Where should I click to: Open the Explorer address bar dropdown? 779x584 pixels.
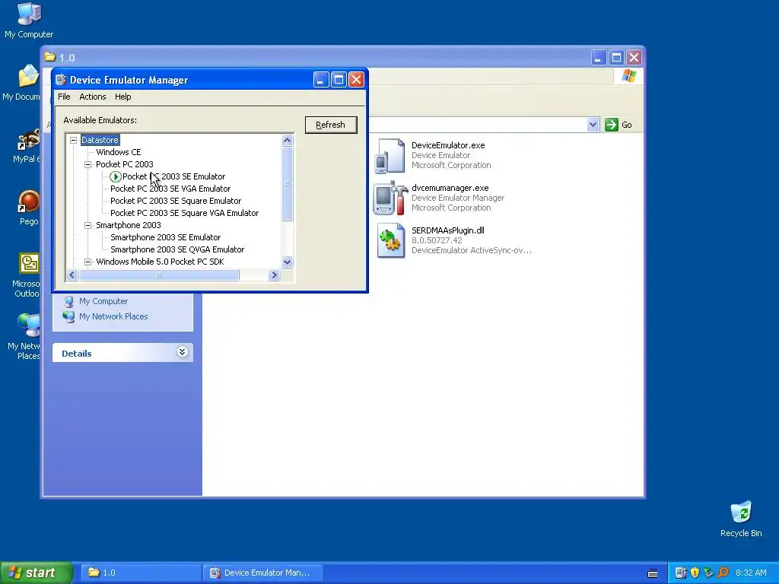[592, 125]
